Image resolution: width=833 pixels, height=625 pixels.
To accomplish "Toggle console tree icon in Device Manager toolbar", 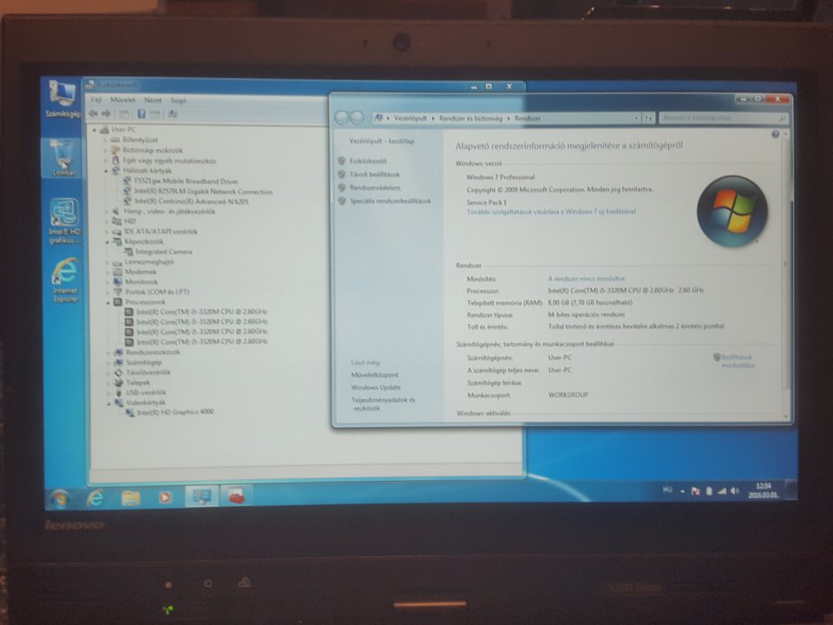I will click(x=124, y=115).
